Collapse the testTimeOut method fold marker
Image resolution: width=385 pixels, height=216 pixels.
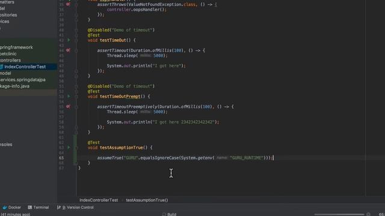point(76,40)
